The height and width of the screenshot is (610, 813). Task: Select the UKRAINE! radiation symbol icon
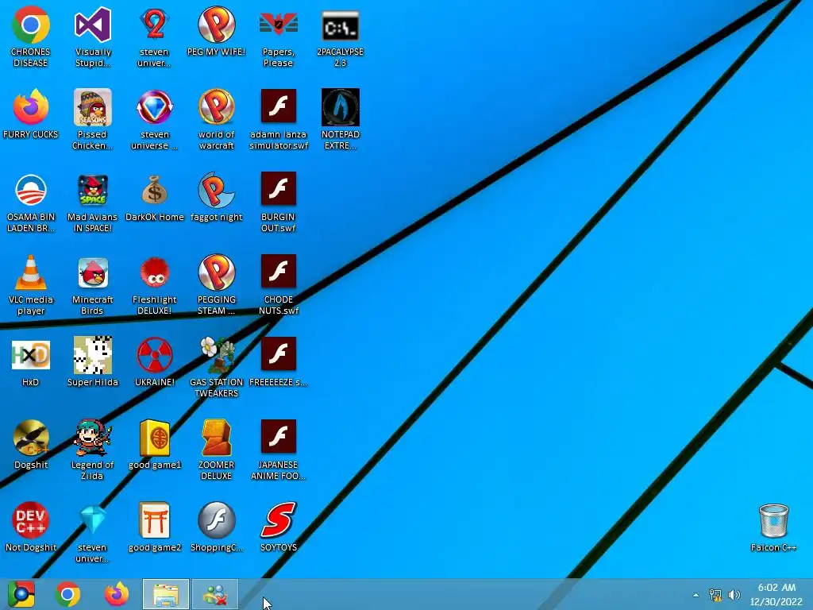pos(155,355)
